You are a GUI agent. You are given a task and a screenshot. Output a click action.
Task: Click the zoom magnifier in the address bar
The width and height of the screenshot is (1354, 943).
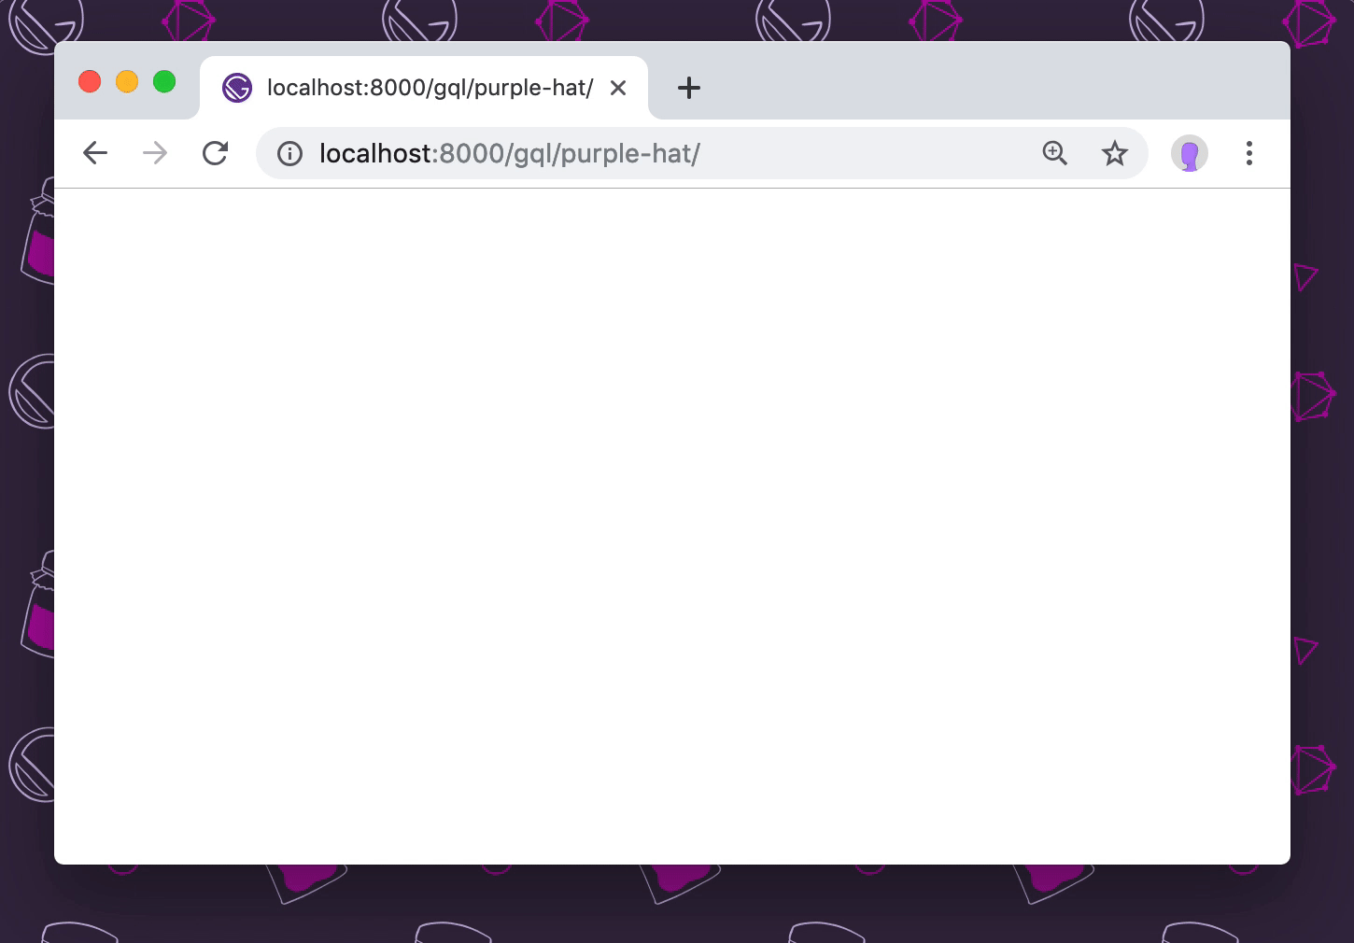tap(1054, 152)
